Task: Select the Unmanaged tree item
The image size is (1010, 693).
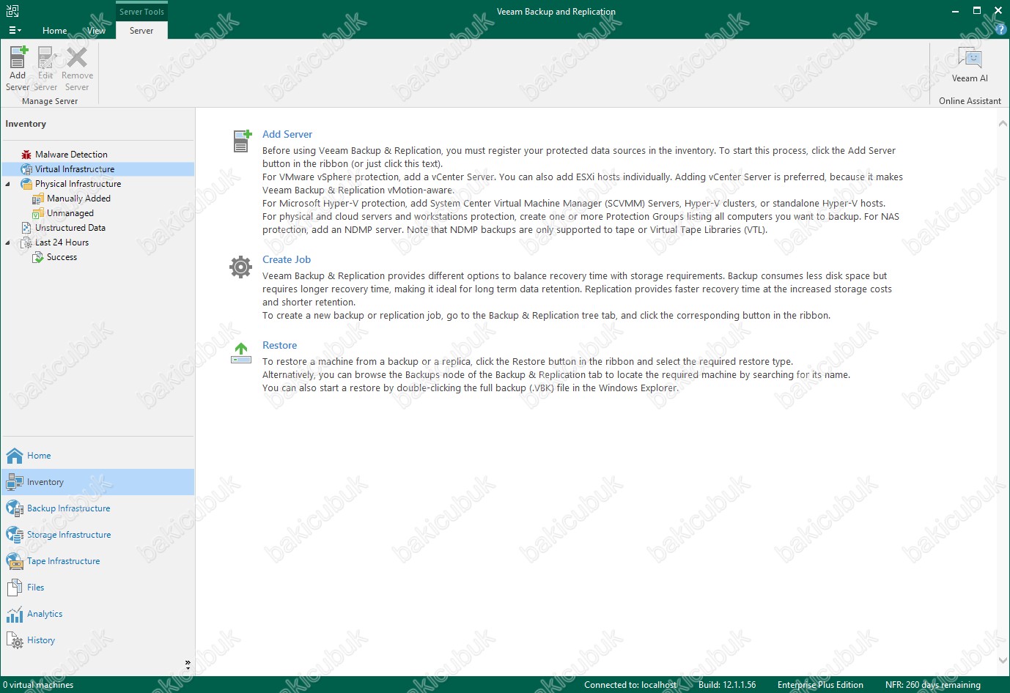Action: point(70,213)
